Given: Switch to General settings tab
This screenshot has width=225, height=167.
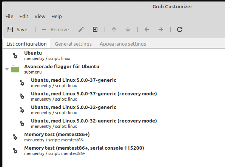Looking at the screenshot, I should tap(73, 44).
